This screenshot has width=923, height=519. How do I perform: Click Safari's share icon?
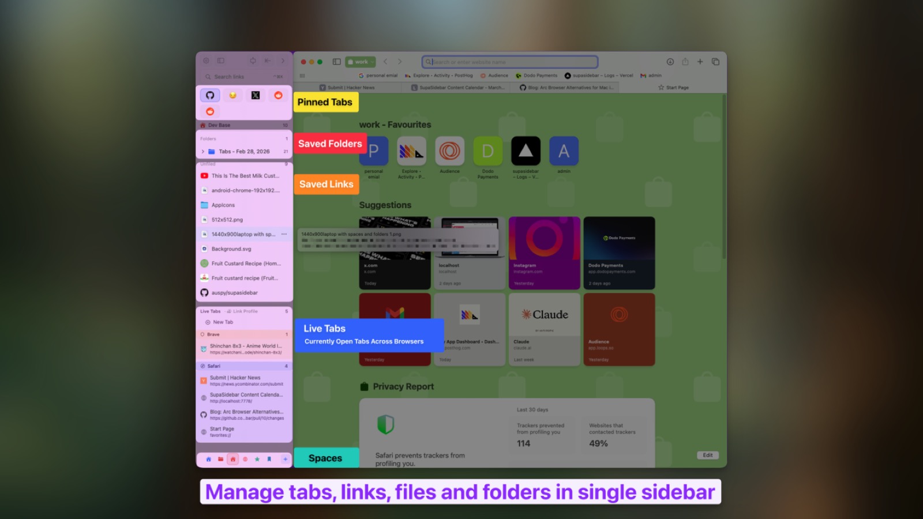click(685, 62)
